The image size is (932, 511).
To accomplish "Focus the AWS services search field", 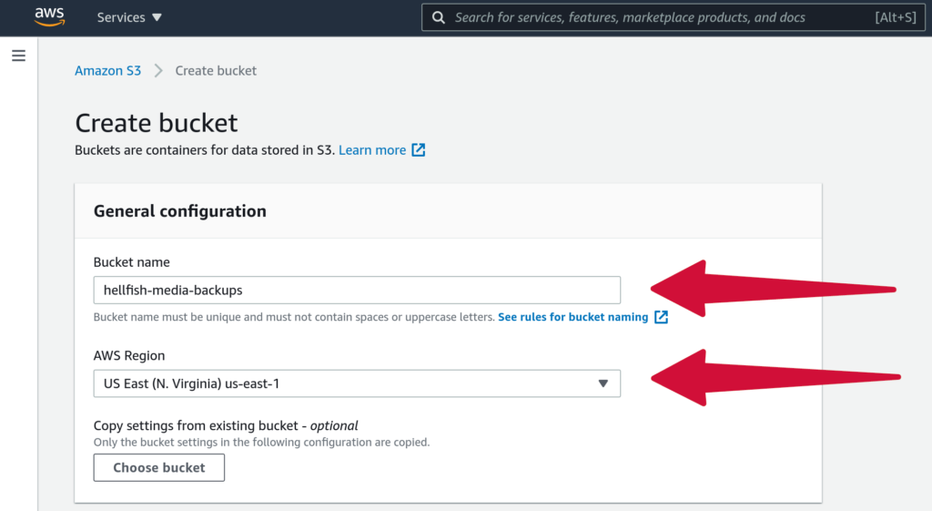I will pyautogui.click(x=673, y=17).
